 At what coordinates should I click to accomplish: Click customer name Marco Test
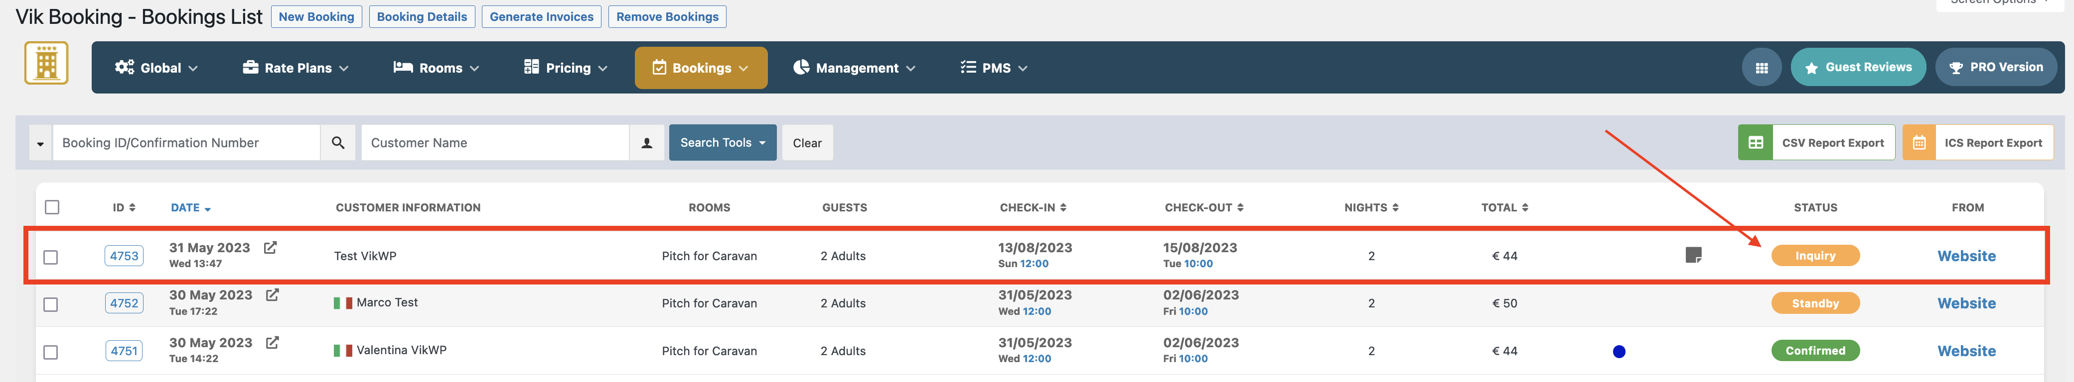387,302
